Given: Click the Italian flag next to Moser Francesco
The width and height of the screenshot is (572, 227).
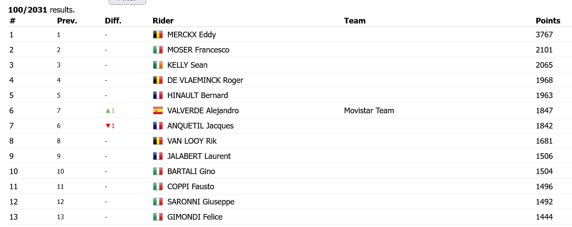Looking at the screenshot, I should pyautogui.click(x=157, y=50).
